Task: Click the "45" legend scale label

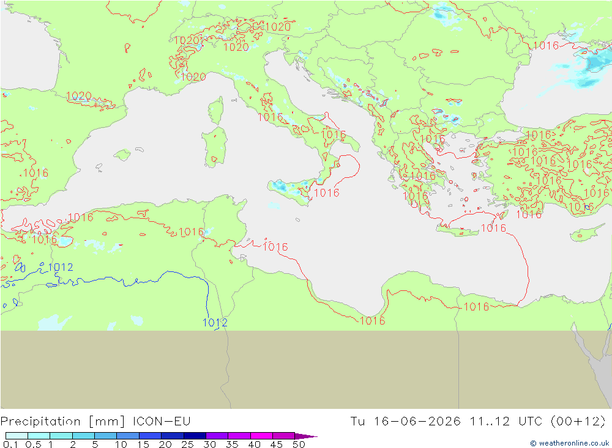Action: [277, 444]
